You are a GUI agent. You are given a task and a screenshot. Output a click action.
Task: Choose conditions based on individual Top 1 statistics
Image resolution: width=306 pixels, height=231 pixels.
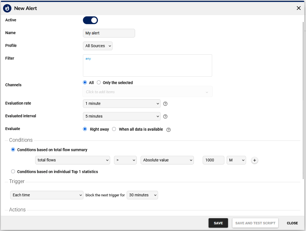[x=13, y=171]
